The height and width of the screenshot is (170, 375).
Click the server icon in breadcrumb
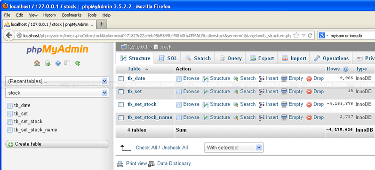124,47
